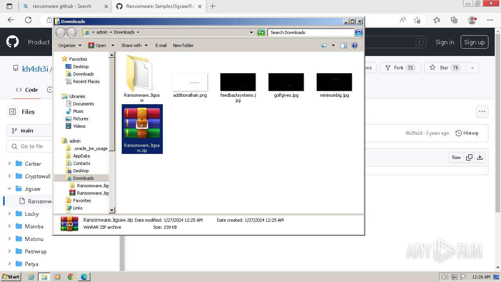Open Edge favorites star icon

point(437,20)
